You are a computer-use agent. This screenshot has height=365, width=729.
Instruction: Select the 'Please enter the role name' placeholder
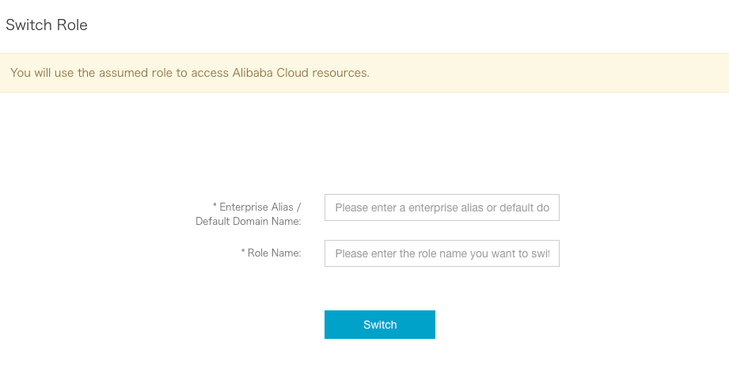click(x=442, y=253)
